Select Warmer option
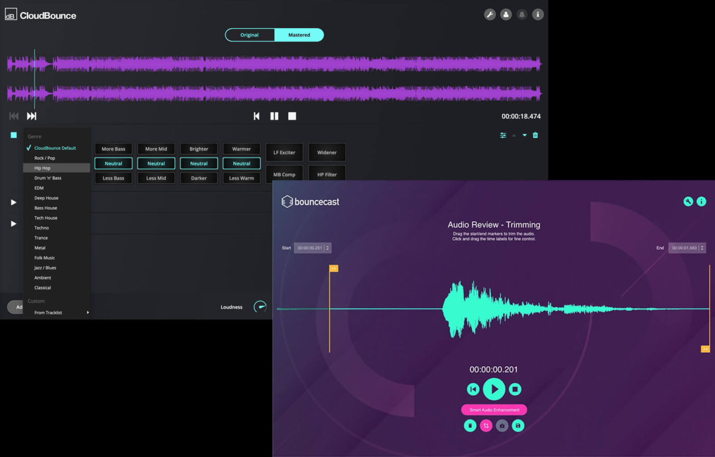Screen dimensions: 715x457 point(241,149)
